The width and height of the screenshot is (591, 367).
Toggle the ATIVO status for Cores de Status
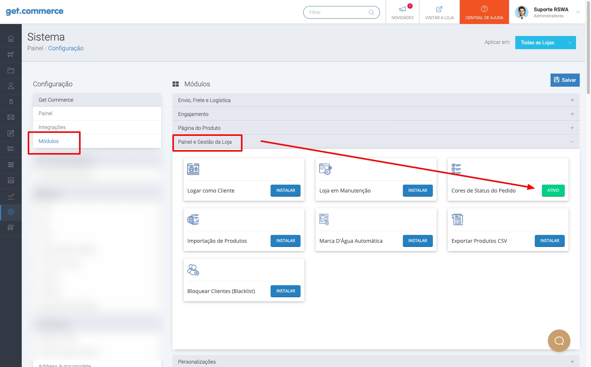pyautogui.click(x=553, y=191)
